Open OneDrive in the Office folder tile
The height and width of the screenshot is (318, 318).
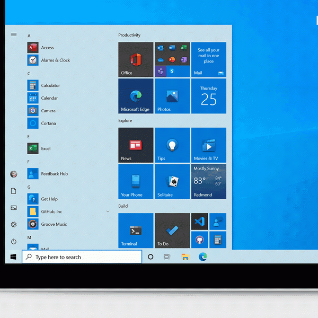[161, 59]
